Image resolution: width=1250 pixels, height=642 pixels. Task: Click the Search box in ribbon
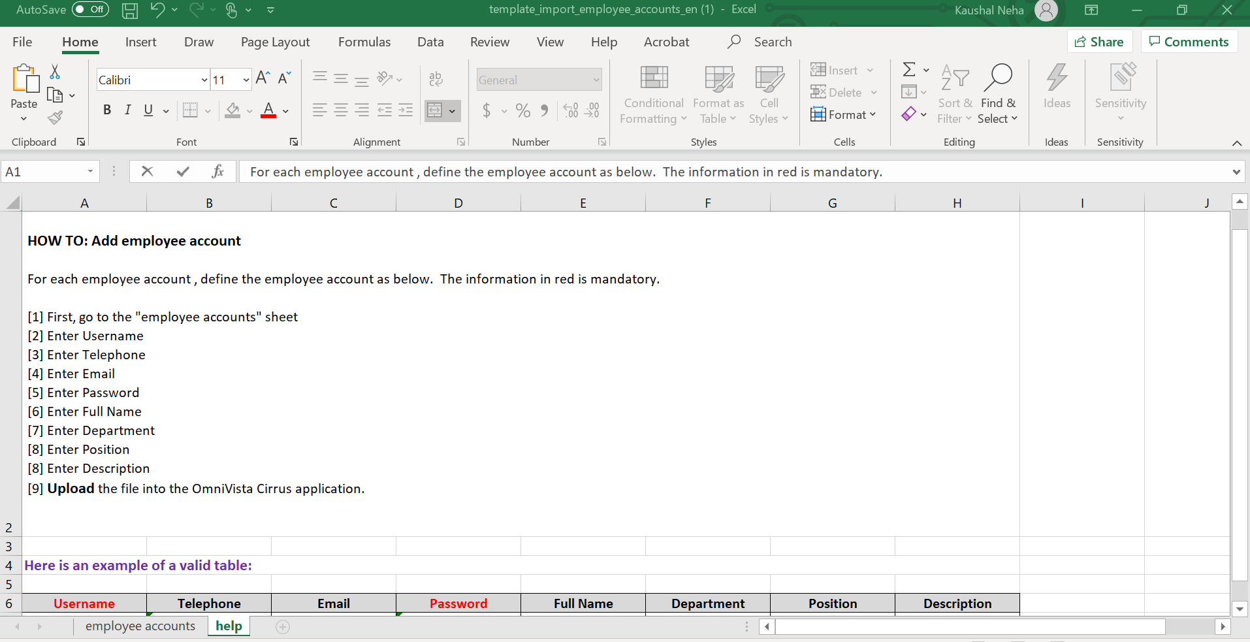pos(773,42)
